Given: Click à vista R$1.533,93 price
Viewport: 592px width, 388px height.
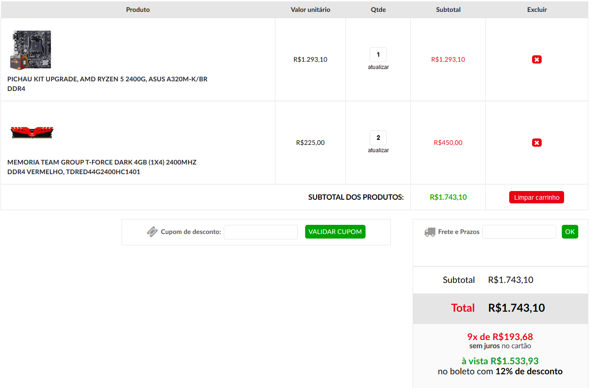Looking at the screenshot, I should click(500, 361).
